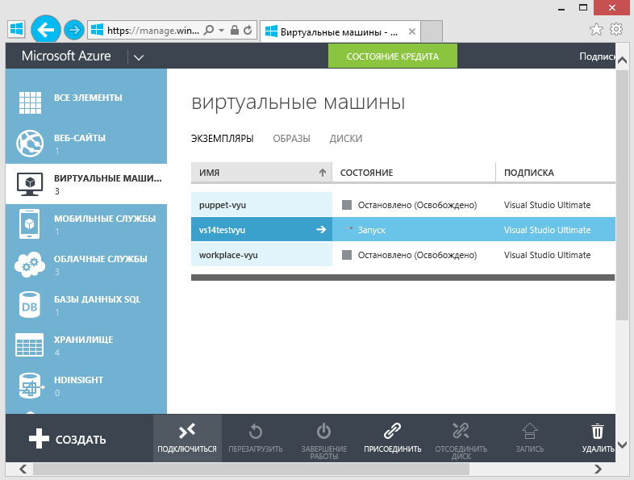
Task: Click the Microsoft Azure logo text
Action: click(x=66, y=56)
